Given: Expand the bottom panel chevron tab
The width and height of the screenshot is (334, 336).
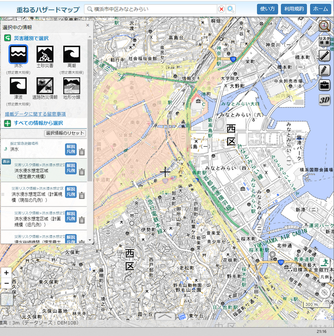Looking at the screenshot, I should [165, 316].
